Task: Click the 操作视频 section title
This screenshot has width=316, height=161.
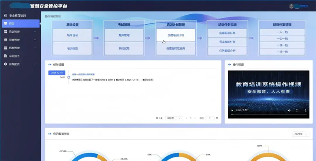Action: [x=238, y=65]
